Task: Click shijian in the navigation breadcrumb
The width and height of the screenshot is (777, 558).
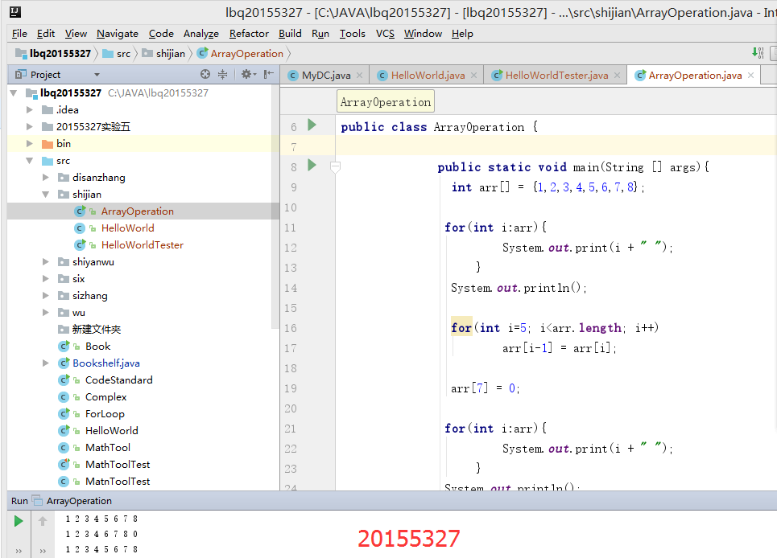Action: 163,53
